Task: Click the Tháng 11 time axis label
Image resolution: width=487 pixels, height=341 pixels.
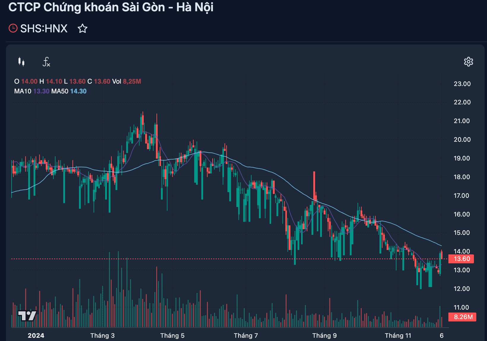Action: [x=398, y=336]
